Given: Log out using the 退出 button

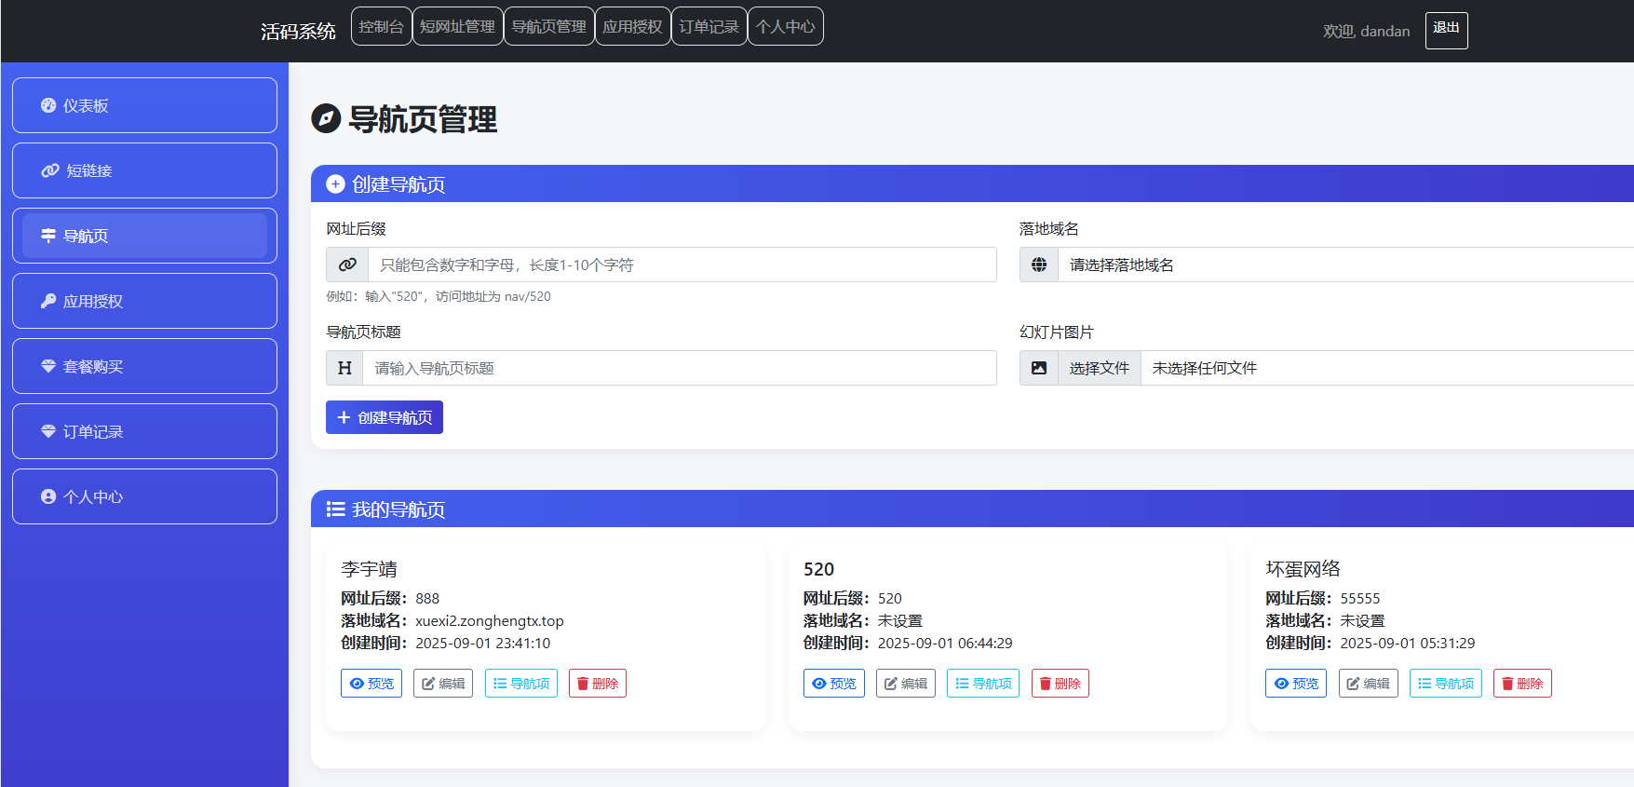Looking at the screenshot, I should [1446, 30].
